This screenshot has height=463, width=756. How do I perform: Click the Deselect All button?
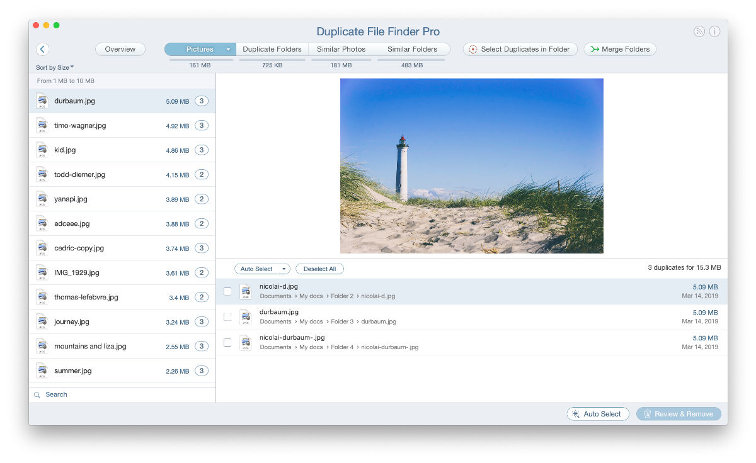point(319,269)
